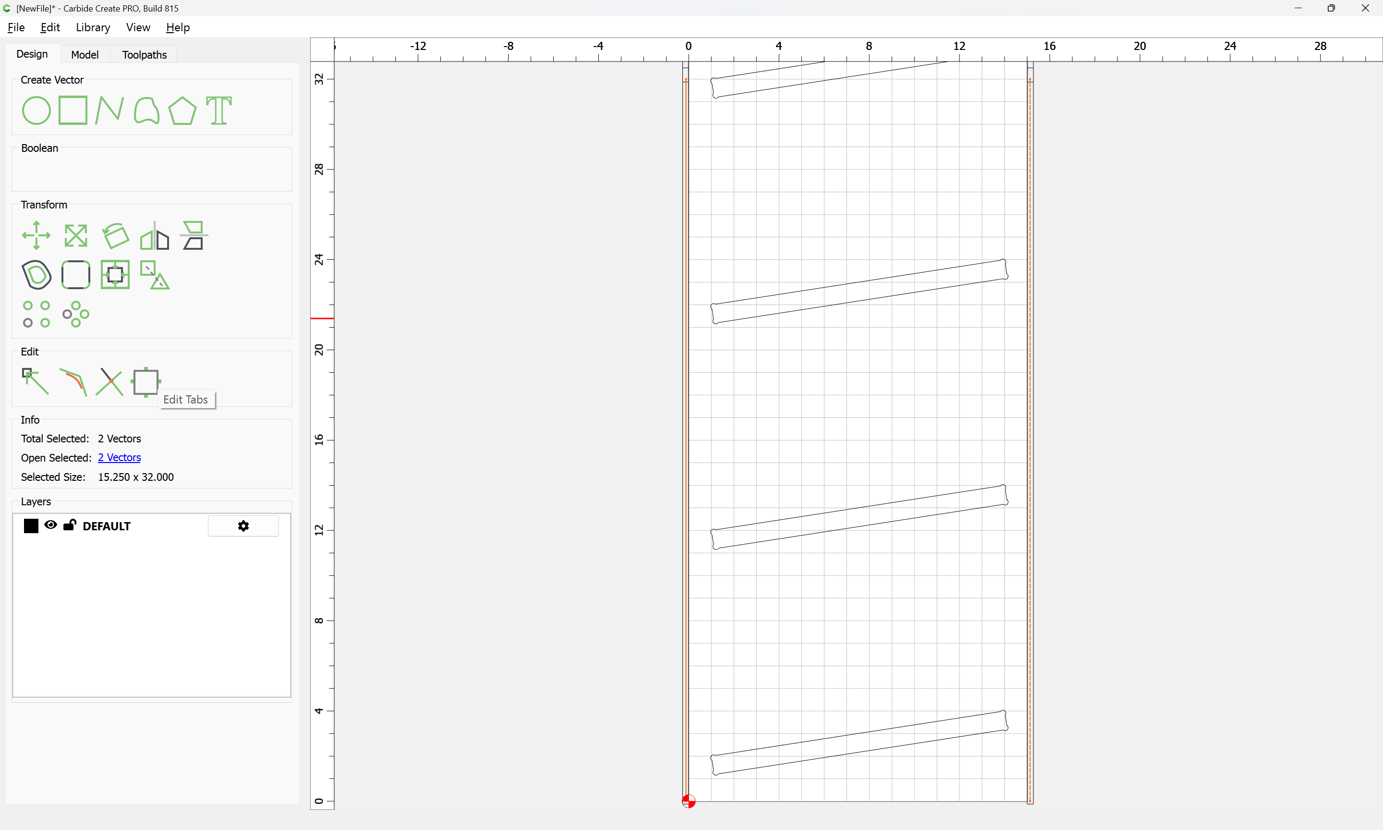
Task: Click the red origin marker on canvas
Action: pos(689,801)
